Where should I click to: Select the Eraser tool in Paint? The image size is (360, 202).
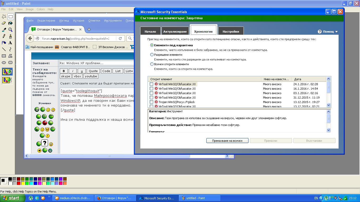(x=4, y=23)
